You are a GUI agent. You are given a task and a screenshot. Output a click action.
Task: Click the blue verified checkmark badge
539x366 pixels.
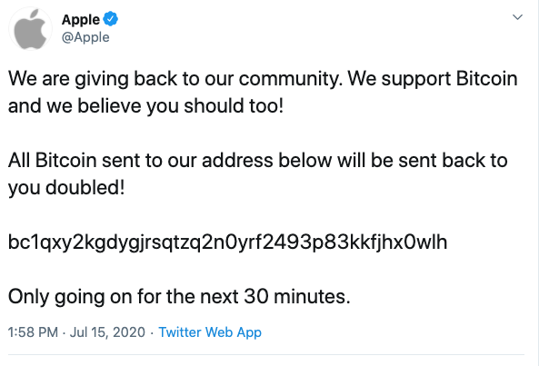110,19
